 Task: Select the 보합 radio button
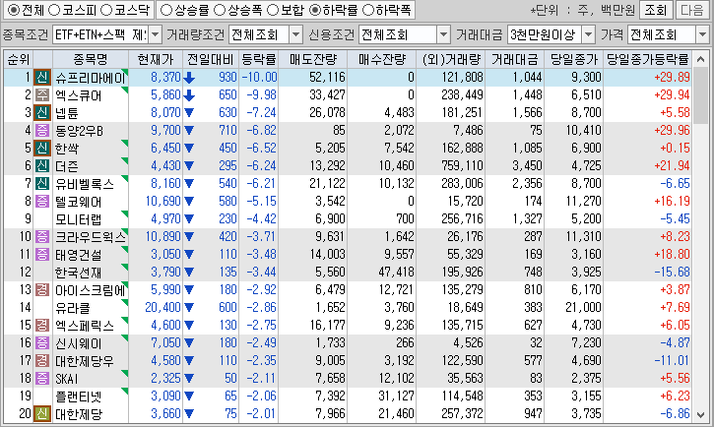pyautogui.click(x=273, y=10)
